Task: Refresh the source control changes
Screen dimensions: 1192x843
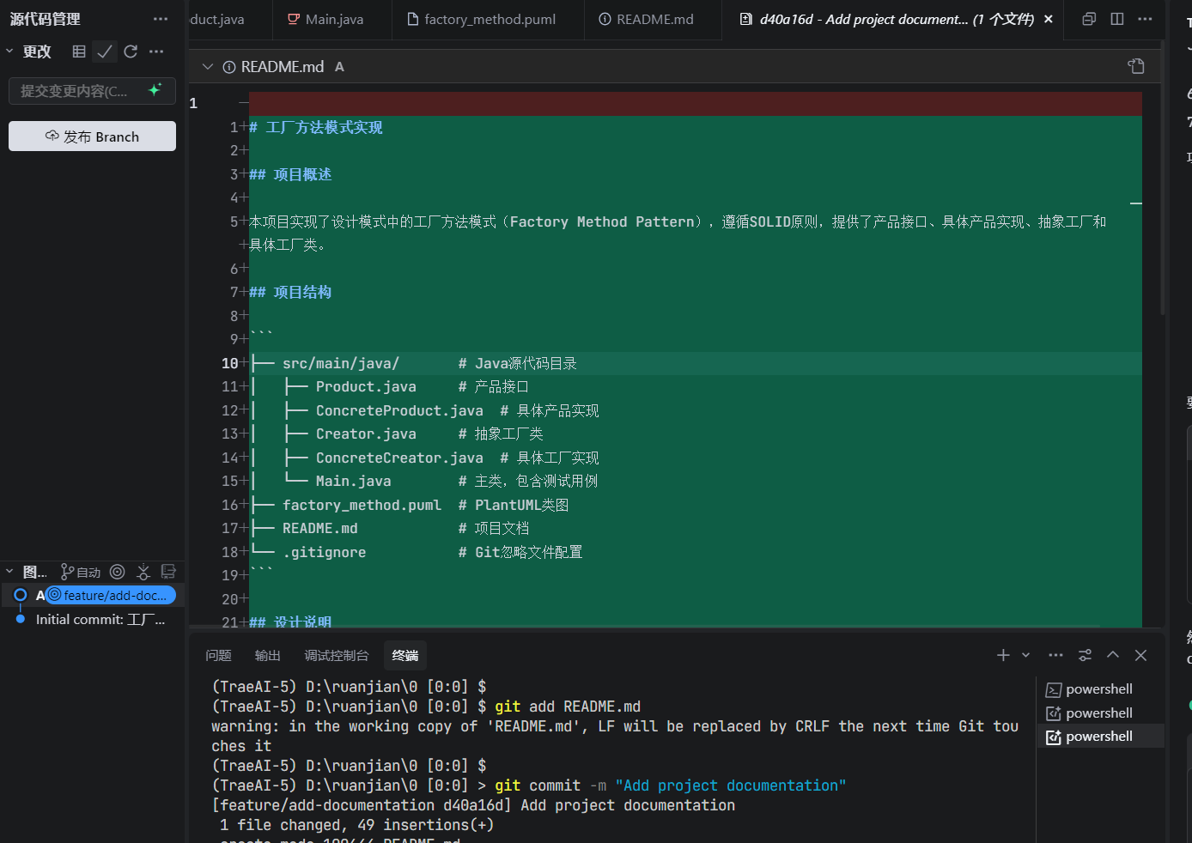Action: pos(131,52)
